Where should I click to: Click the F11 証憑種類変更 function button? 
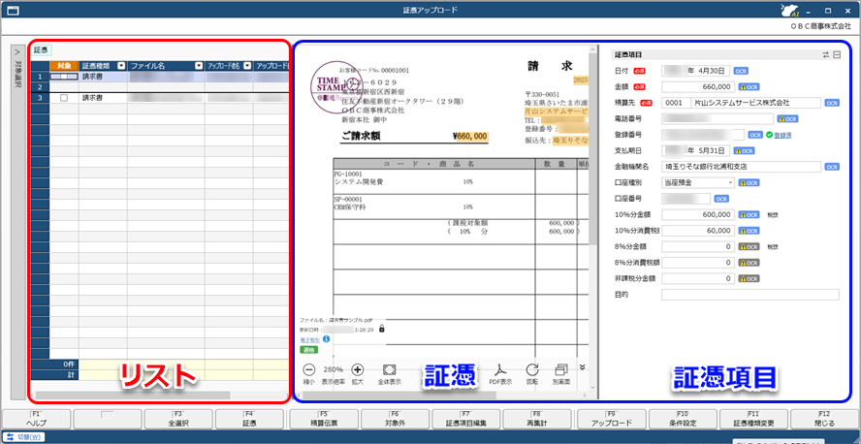[753, 420]
